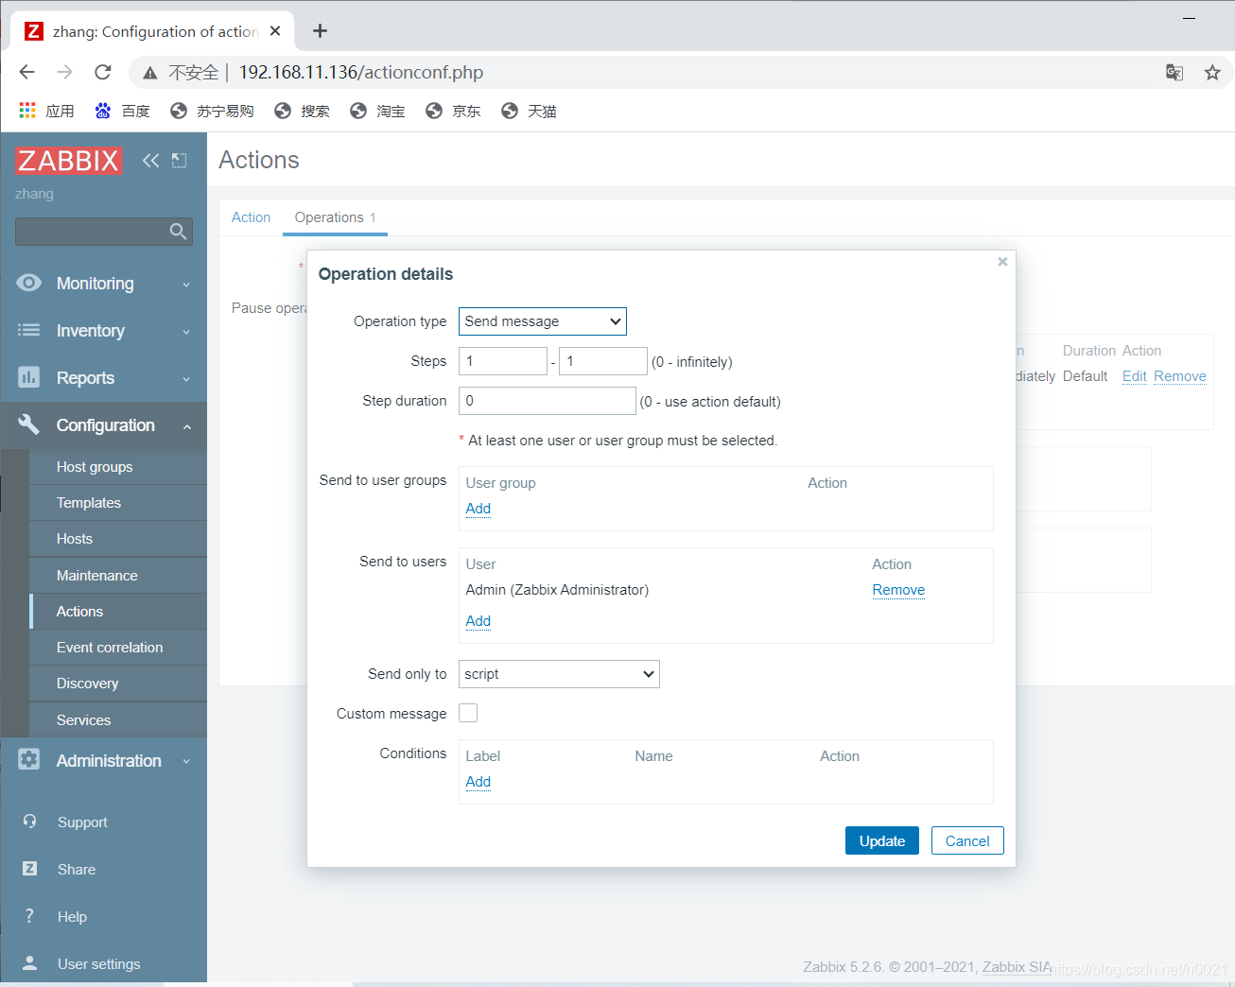
Task: Click the Support headset icon
Action: (30, 822)
